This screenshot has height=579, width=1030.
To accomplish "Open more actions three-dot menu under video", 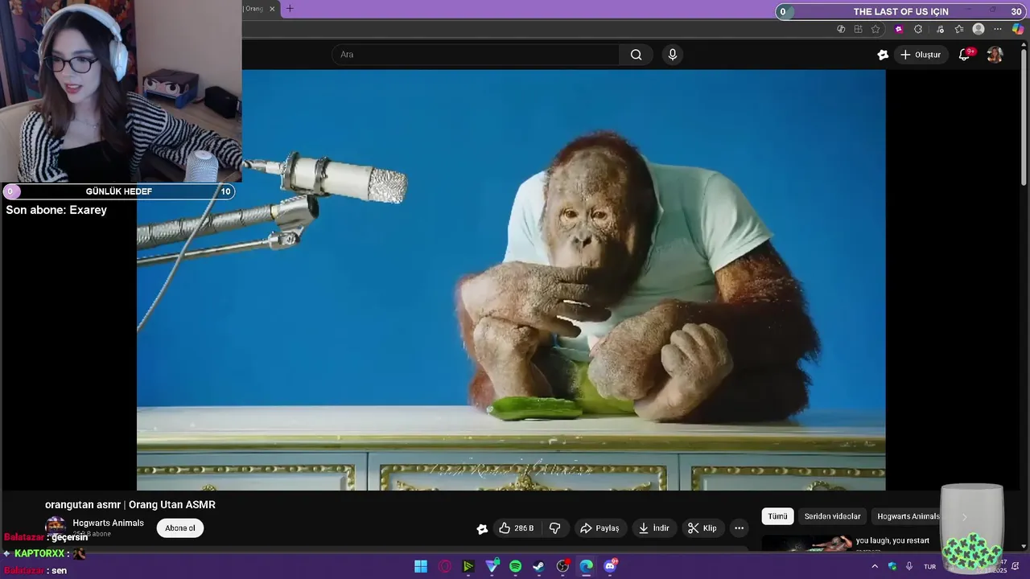I will pyautogui.click(x=739, y=528).
